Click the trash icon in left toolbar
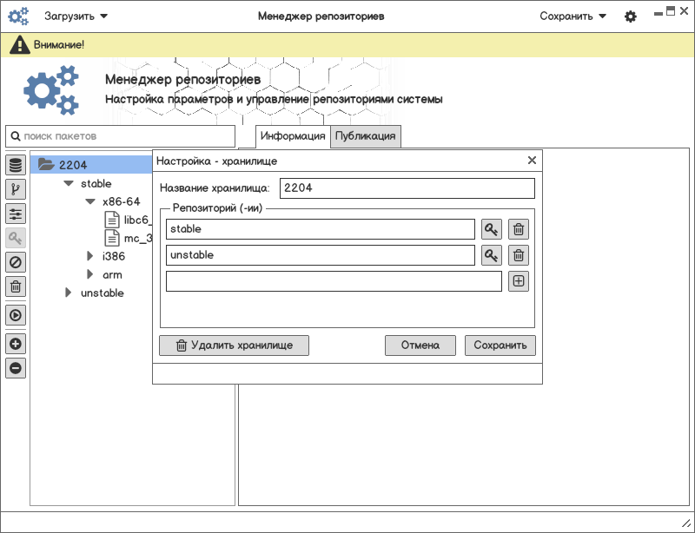 pyautogui.click(x=16, y=286)
